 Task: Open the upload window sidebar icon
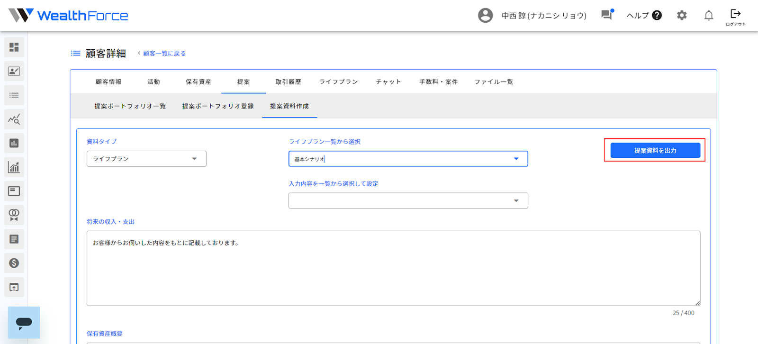pyautogui.click(x=14, y=287)
